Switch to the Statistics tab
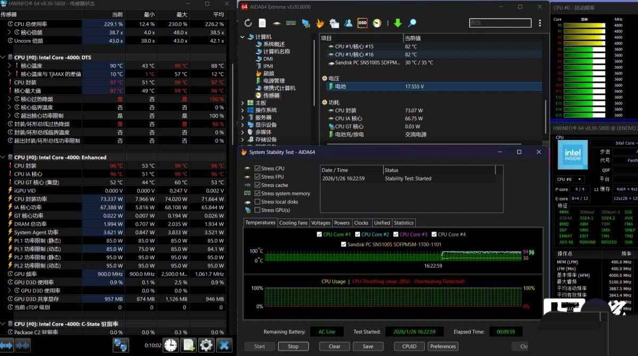 coord(404,222)
